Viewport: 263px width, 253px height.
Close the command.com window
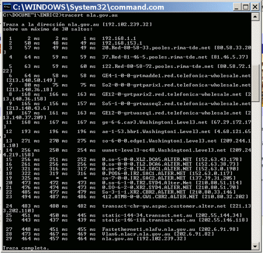[x=255, y=7]
